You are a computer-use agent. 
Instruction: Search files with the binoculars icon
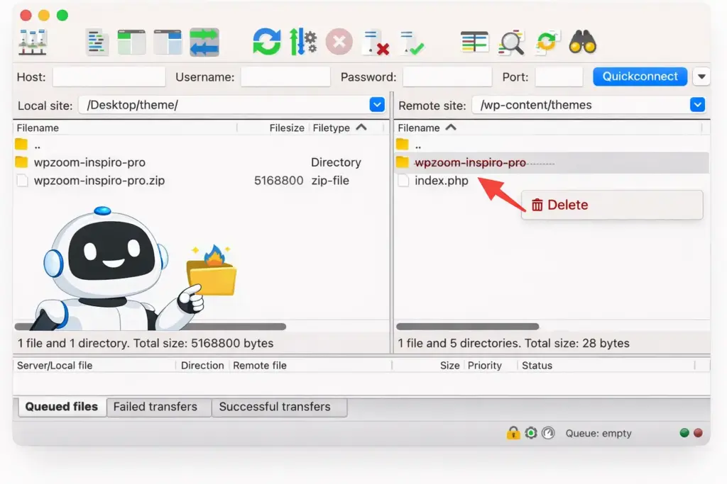582,43
